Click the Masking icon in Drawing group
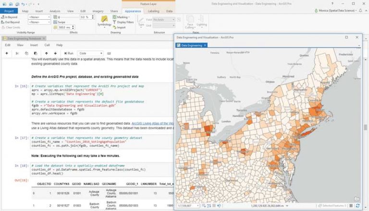 (x=114, y=17)
